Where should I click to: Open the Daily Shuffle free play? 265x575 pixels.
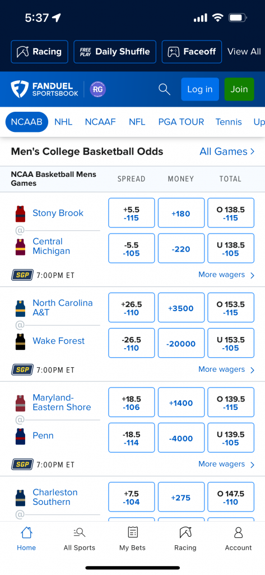click(115, 52)
